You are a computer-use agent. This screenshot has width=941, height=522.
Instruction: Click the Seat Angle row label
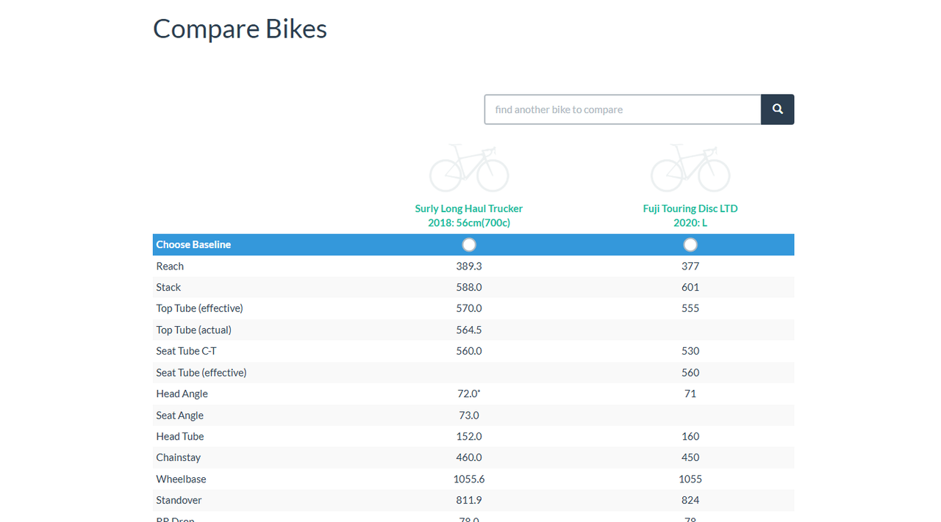click(179, 415)
